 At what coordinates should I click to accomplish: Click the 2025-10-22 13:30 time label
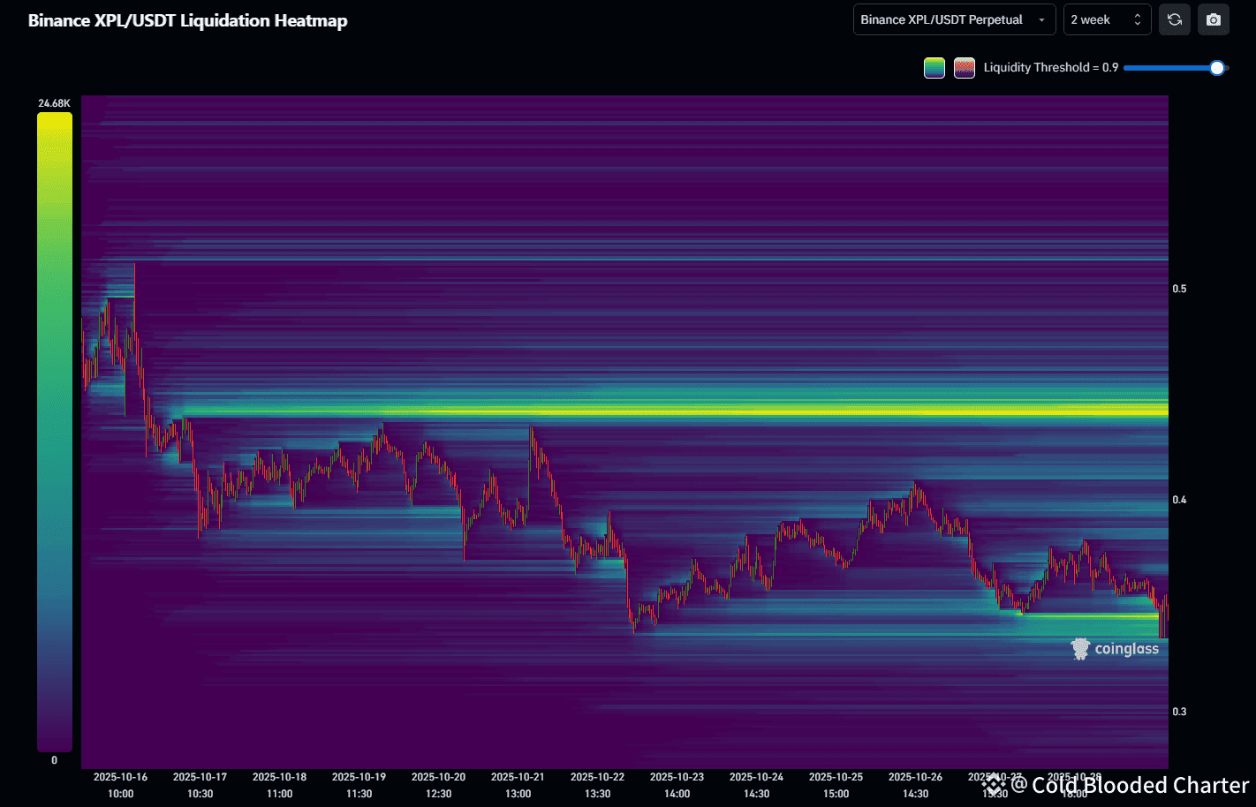pos(598,785)
